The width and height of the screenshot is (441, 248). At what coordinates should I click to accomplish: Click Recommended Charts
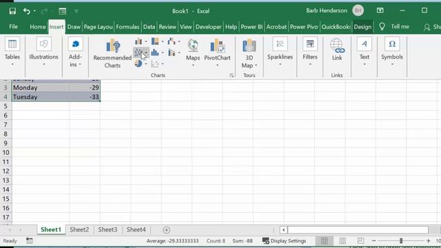[x=112, y=54]
